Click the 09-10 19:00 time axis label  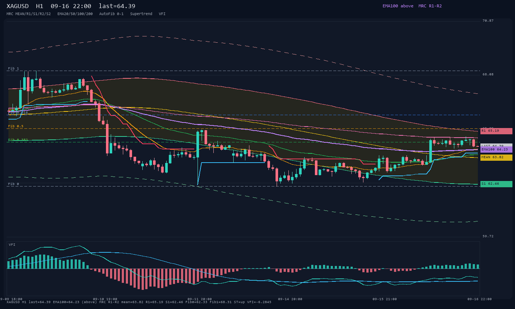point(105,299)
